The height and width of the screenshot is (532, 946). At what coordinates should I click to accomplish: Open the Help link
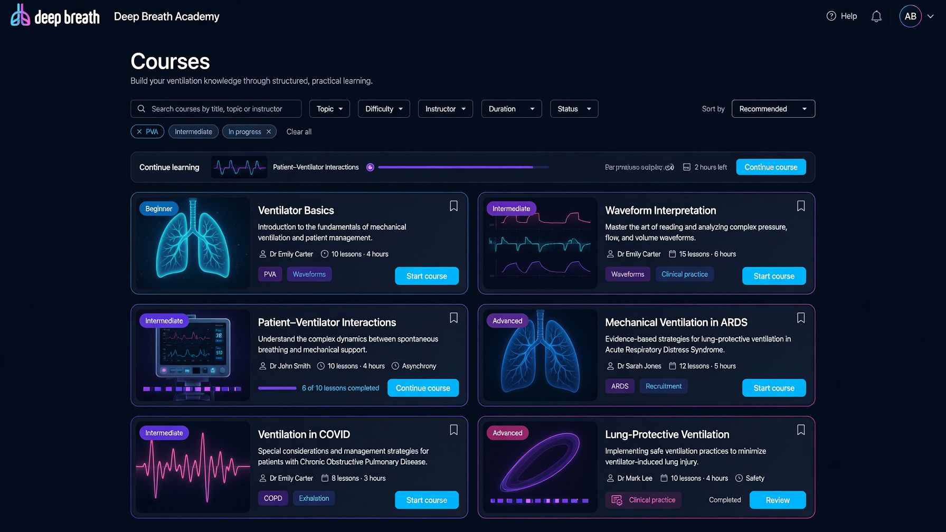841,16
